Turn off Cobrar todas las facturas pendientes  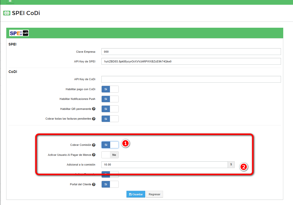pyautogui.click(x=110, y=119)
